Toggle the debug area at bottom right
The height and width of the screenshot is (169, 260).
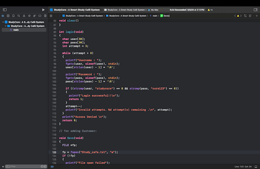(x=256, y=166)
